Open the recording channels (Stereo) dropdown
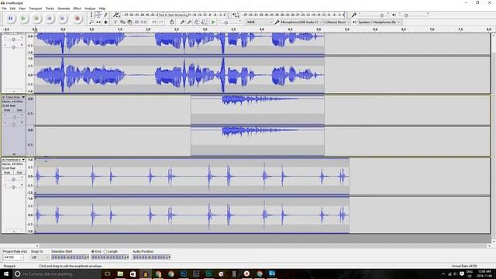Screen dimensions: 496x279 coord(336,22)
